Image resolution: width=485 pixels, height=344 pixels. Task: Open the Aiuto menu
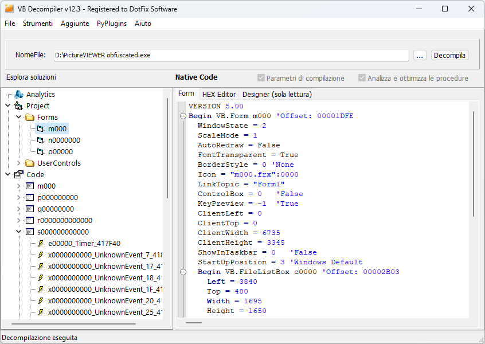[143, 24]
